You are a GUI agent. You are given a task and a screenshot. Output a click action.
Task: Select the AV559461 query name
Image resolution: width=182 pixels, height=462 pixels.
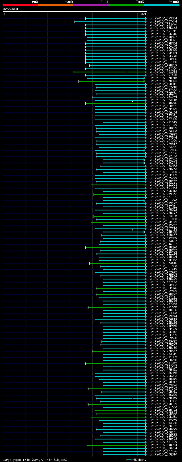pos(11,9)
